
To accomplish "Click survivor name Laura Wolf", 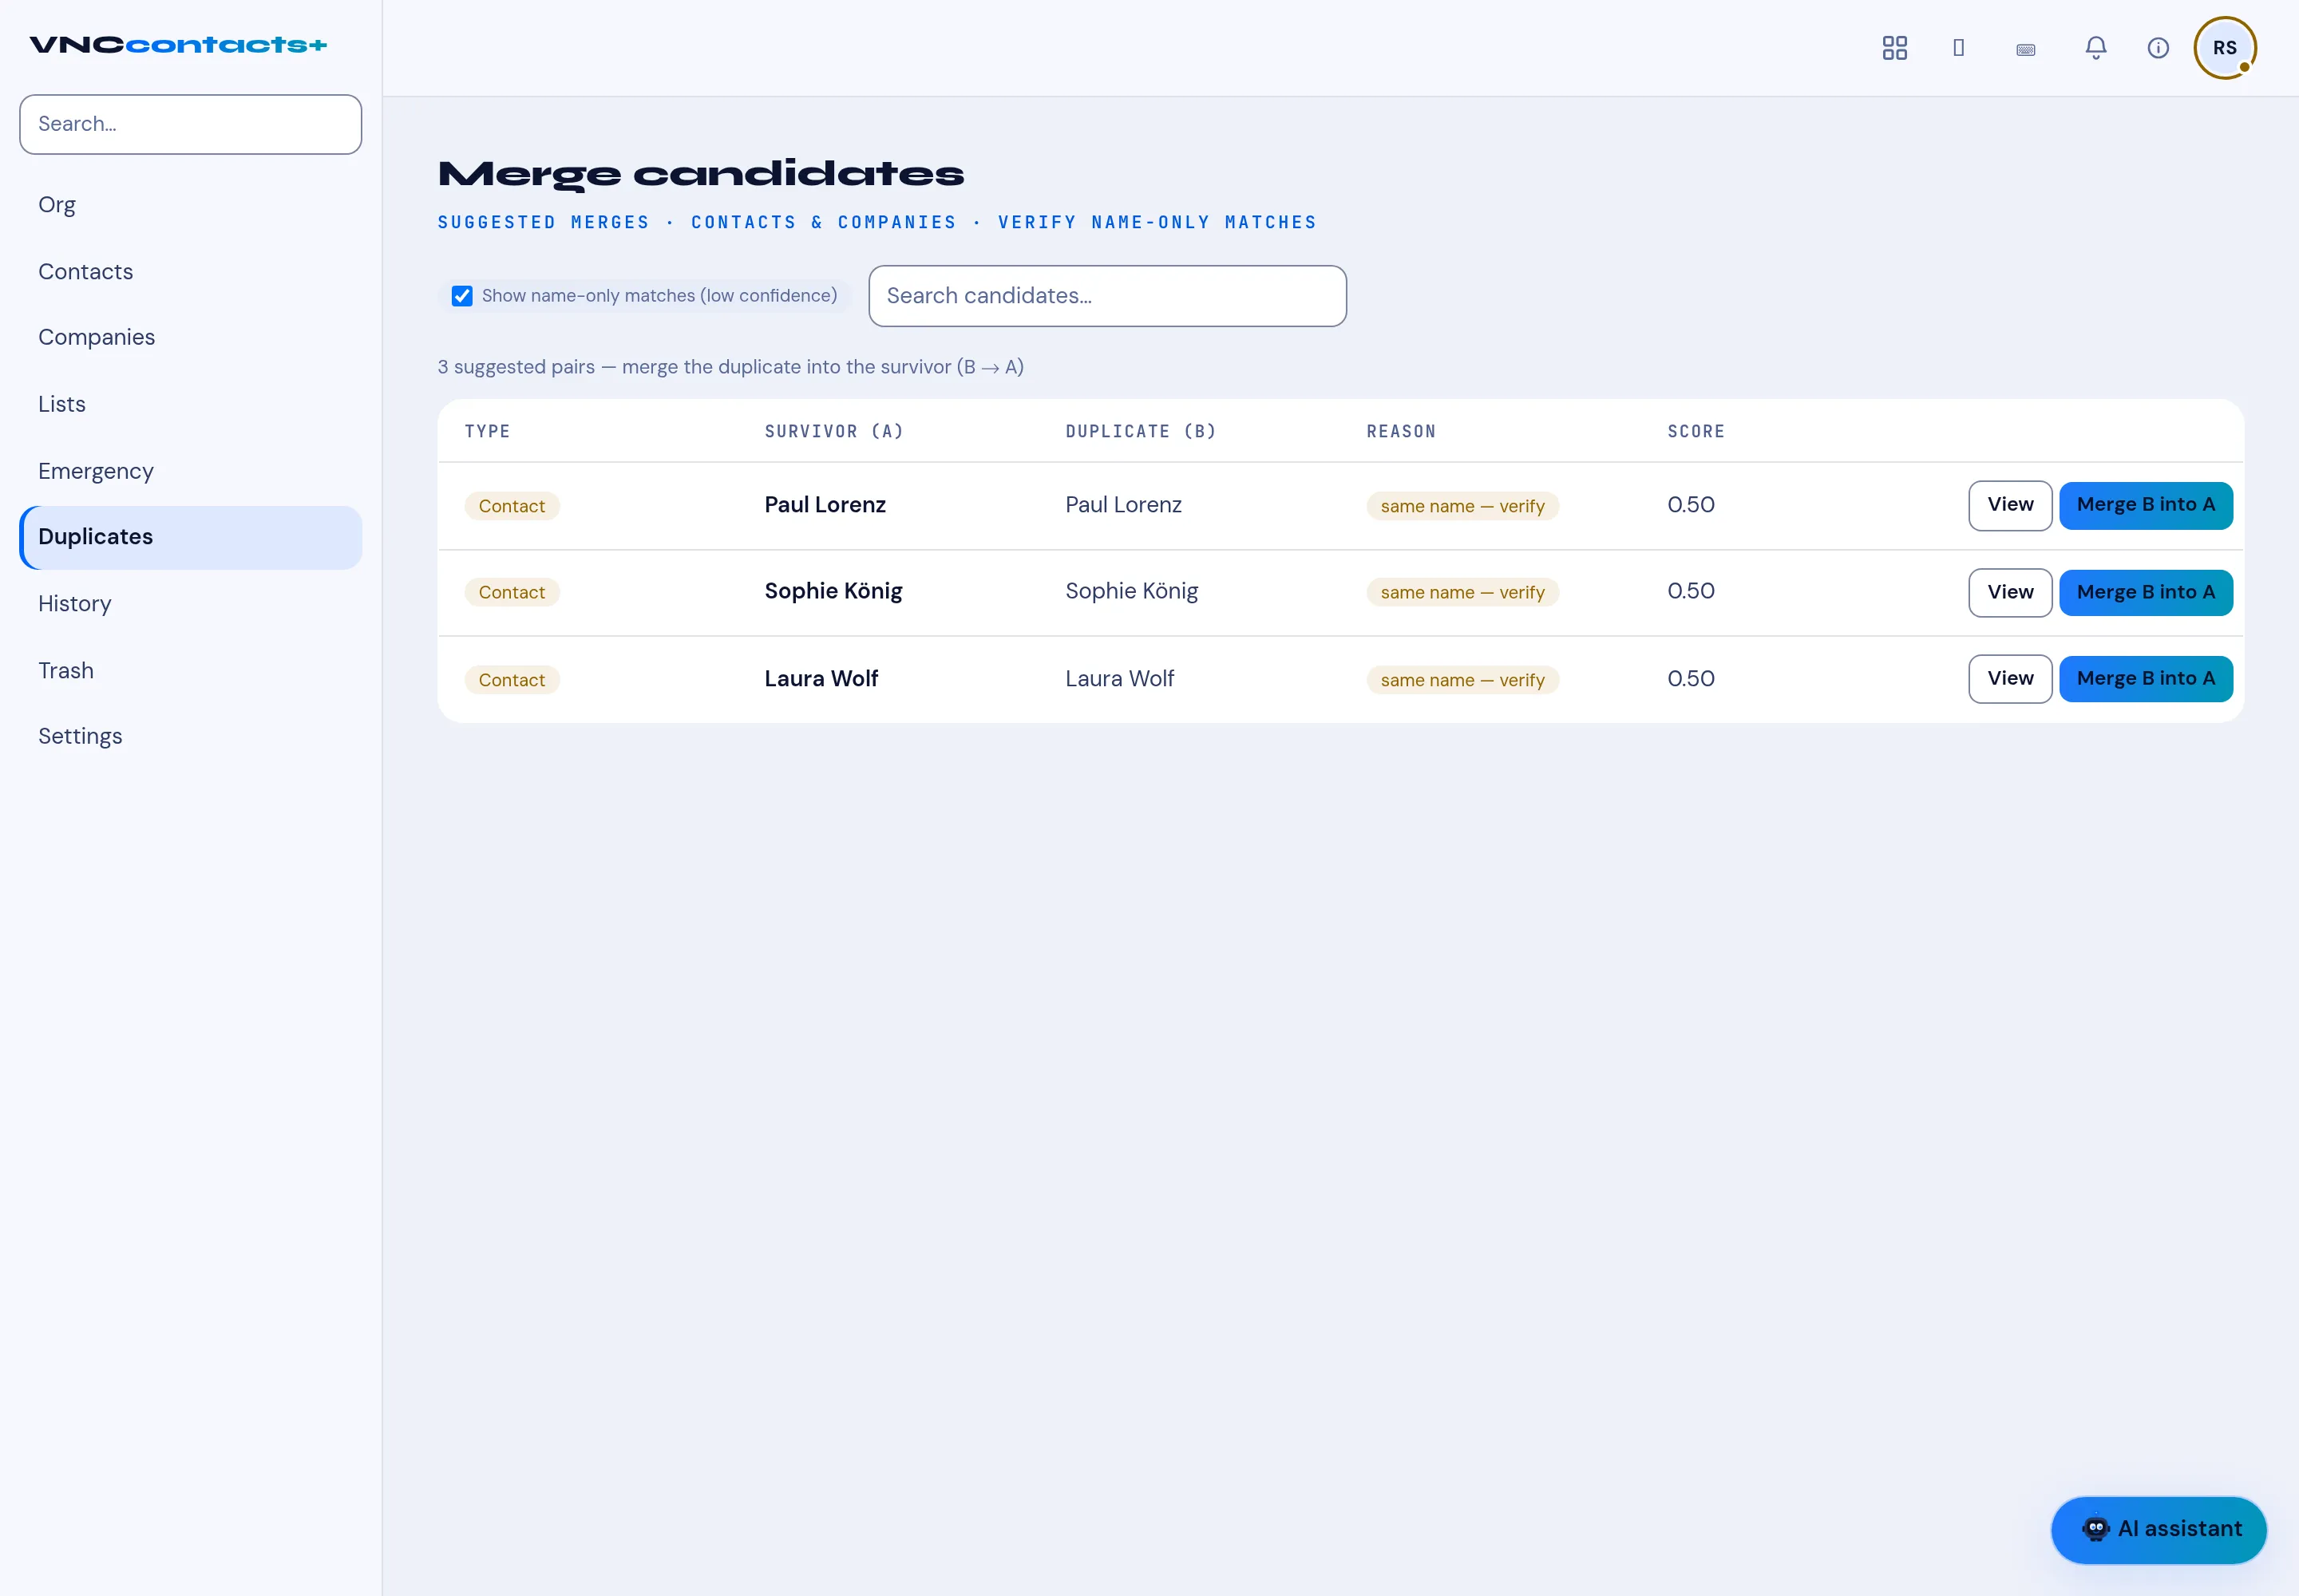I will pyautogui.click(x=821, y=679).
